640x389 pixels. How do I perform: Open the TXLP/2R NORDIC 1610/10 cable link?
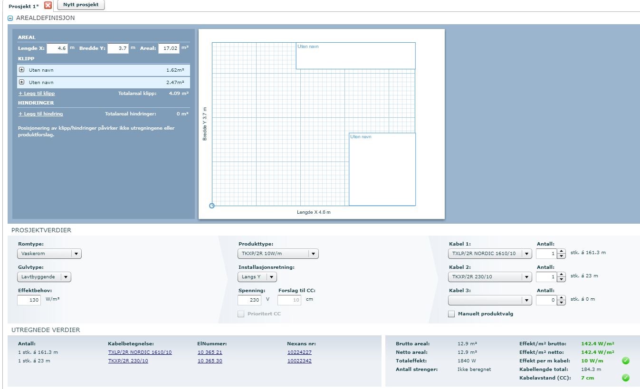pyautogui.click(x=140, y=352)
